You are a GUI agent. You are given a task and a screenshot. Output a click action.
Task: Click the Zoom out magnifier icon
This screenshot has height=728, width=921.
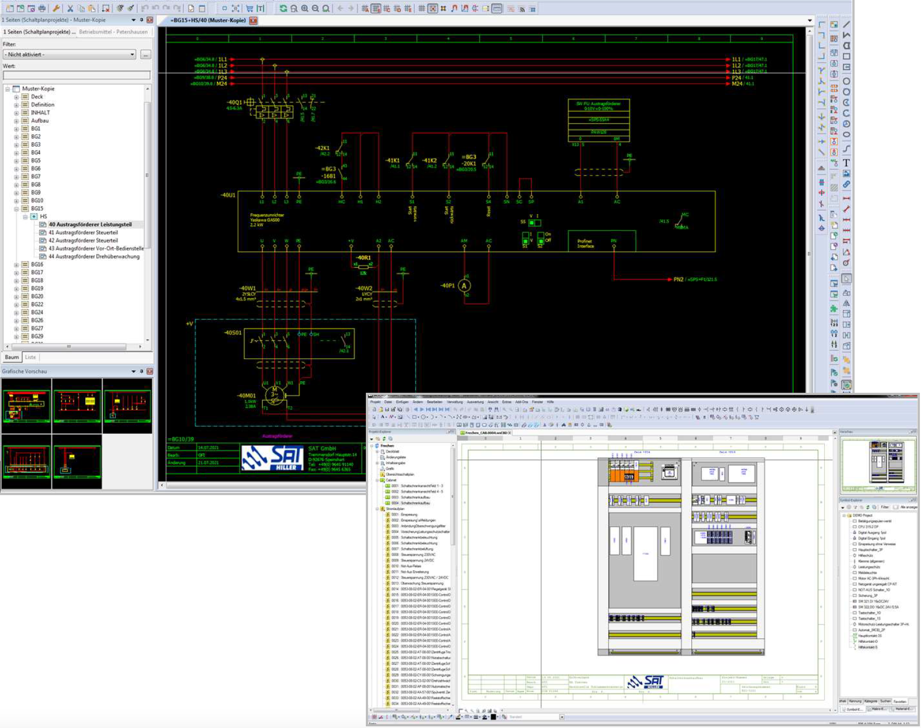click(315, 8)
